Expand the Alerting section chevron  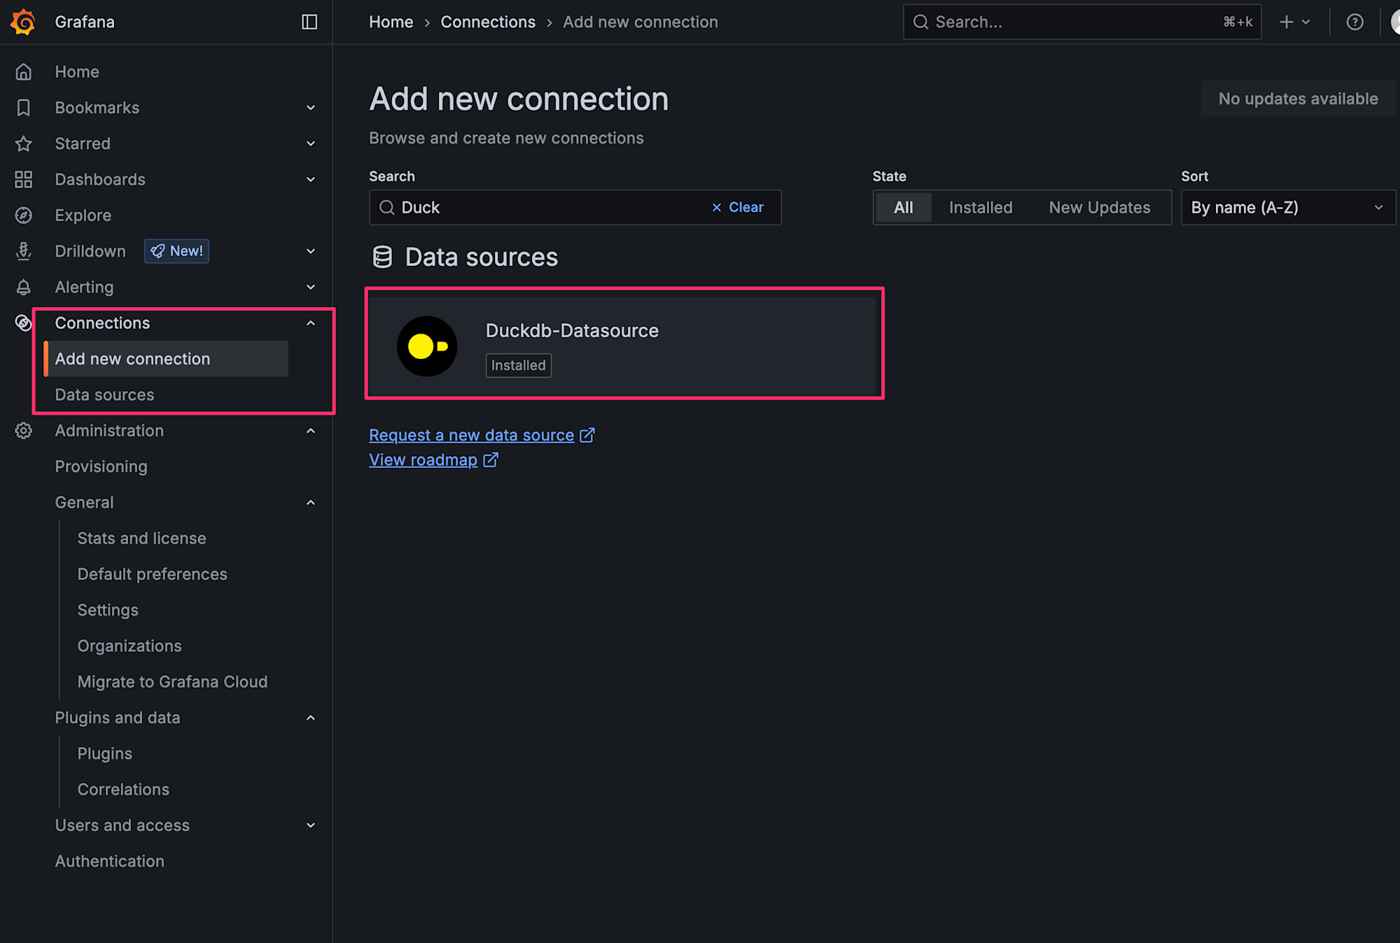(x=311, y=287)
